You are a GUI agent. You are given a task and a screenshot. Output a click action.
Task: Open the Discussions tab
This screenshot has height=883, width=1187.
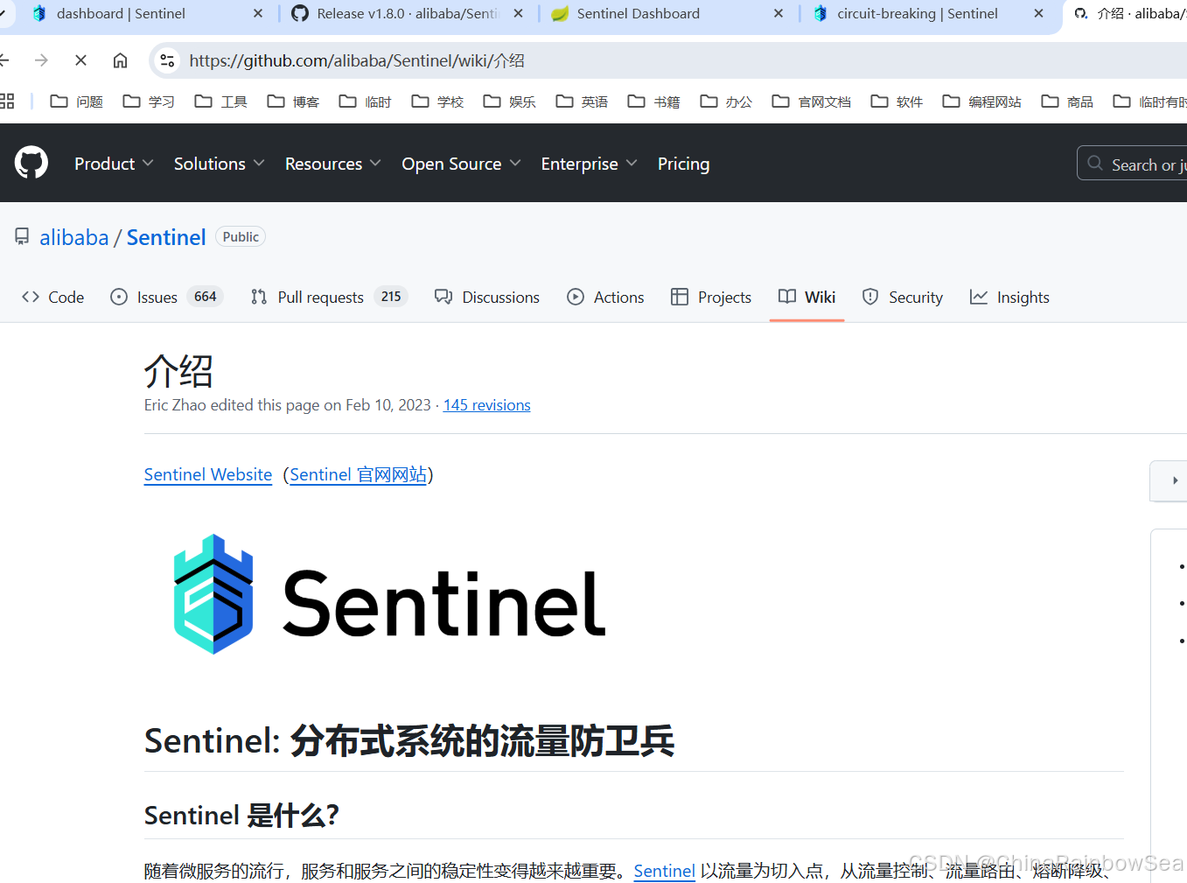[x=487, y=298]
